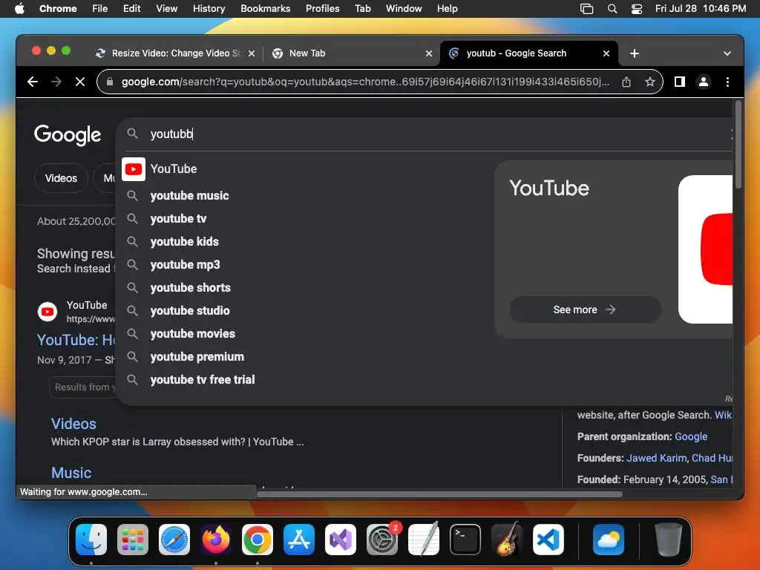This screenshot has height=570, width=760.
Task: Open Chrome profile avatar
Action: pyautogui.click(x=704, y=82)
